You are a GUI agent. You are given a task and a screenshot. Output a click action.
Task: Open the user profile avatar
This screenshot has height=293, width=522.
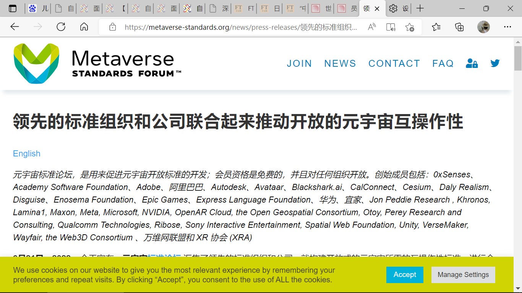(483, 27)
